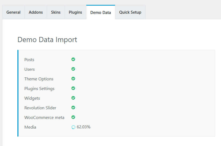Click the "Posts" import row label
Viewport: 221px width, 146px height.
tap(29, 60)
